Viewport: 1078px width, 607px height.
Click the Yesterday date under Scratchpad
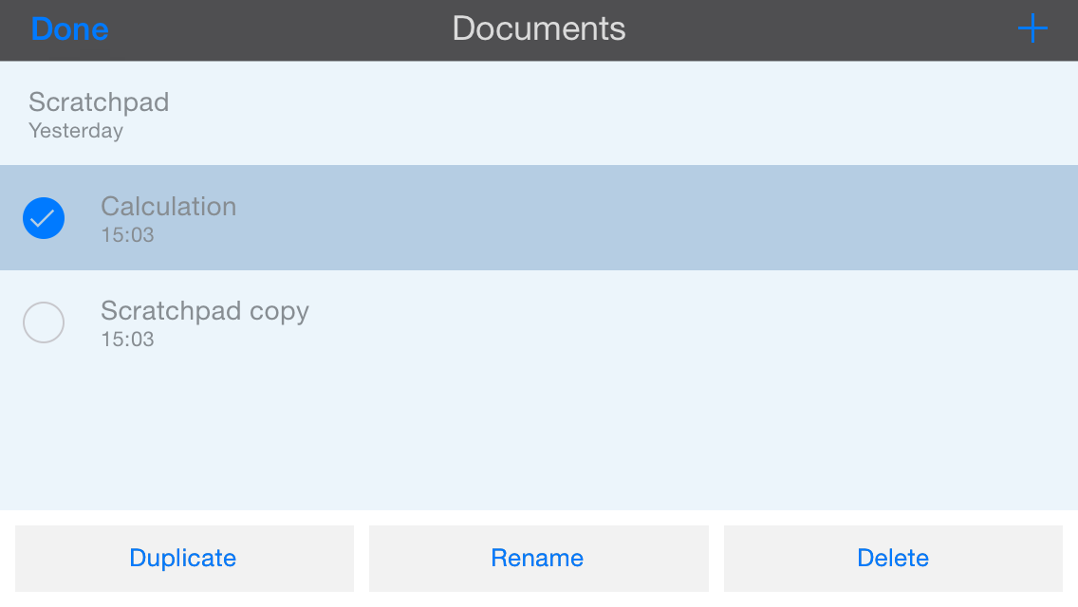[x=76, y=131]
